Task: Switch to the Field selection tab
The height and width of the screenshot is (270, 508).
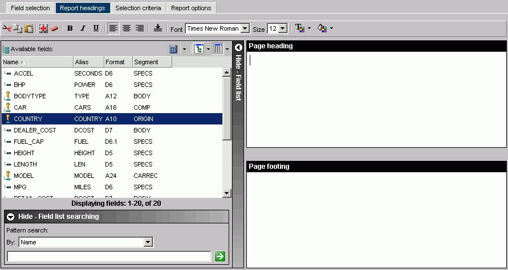Action: click(x=29, y=8)
